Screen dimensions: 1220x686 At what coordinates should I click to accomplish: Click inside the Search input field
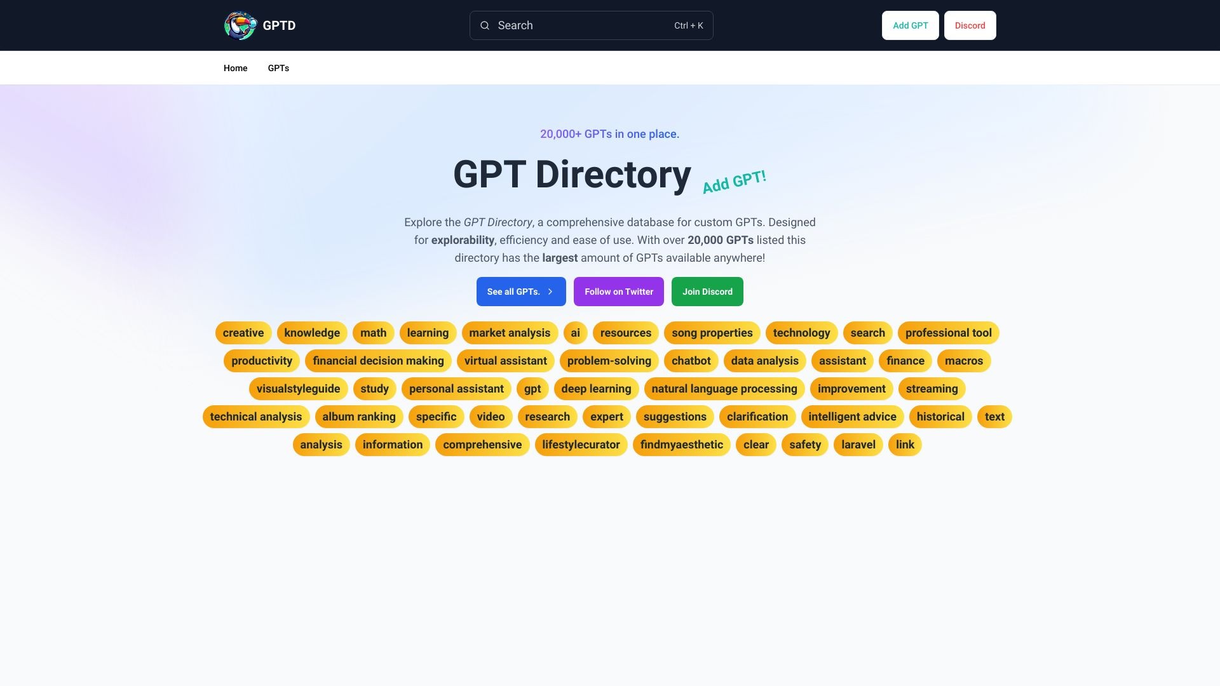click(x=572, y=25)
